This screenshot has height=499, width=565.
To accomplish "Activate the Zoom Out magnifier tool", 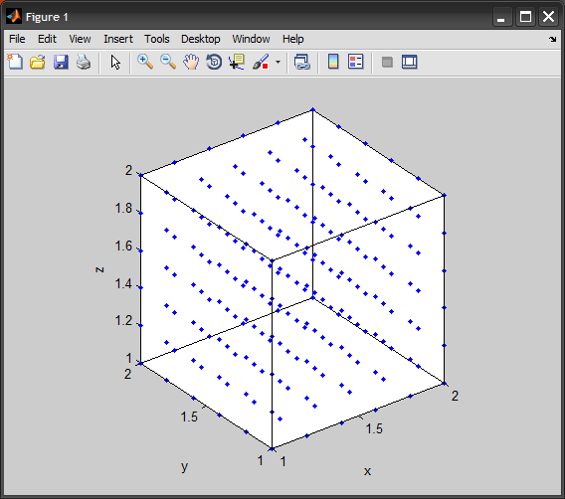I will 168,62.
